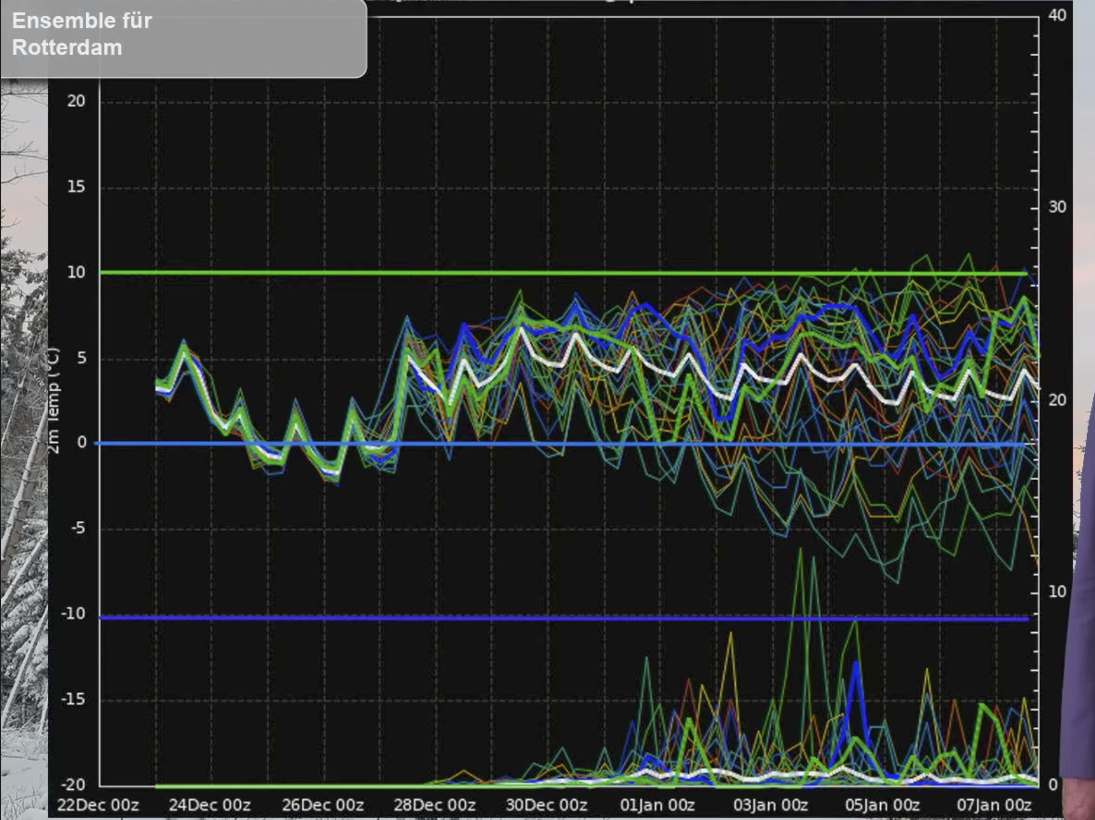This screenshot has height=820, width=1095.
Task: Click the "20" value on the temperature axis
Action: 76,101
